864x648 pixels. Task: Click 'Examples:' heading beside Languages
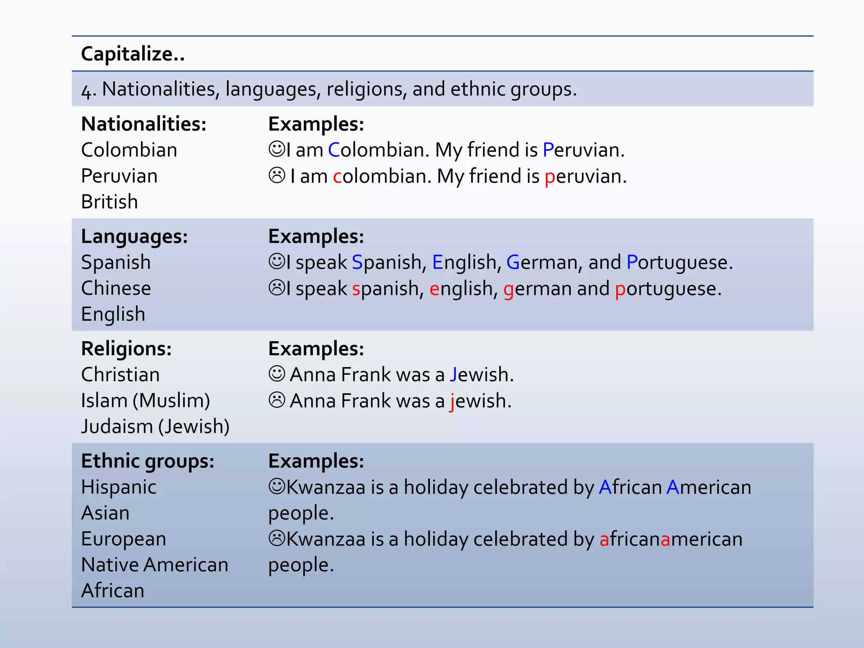pos(316,237)
